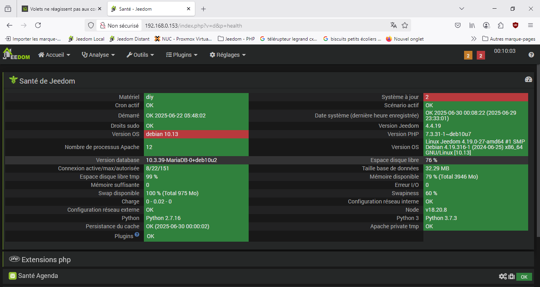Click the gears icon in Santé Agenda row

coord(503,276)
